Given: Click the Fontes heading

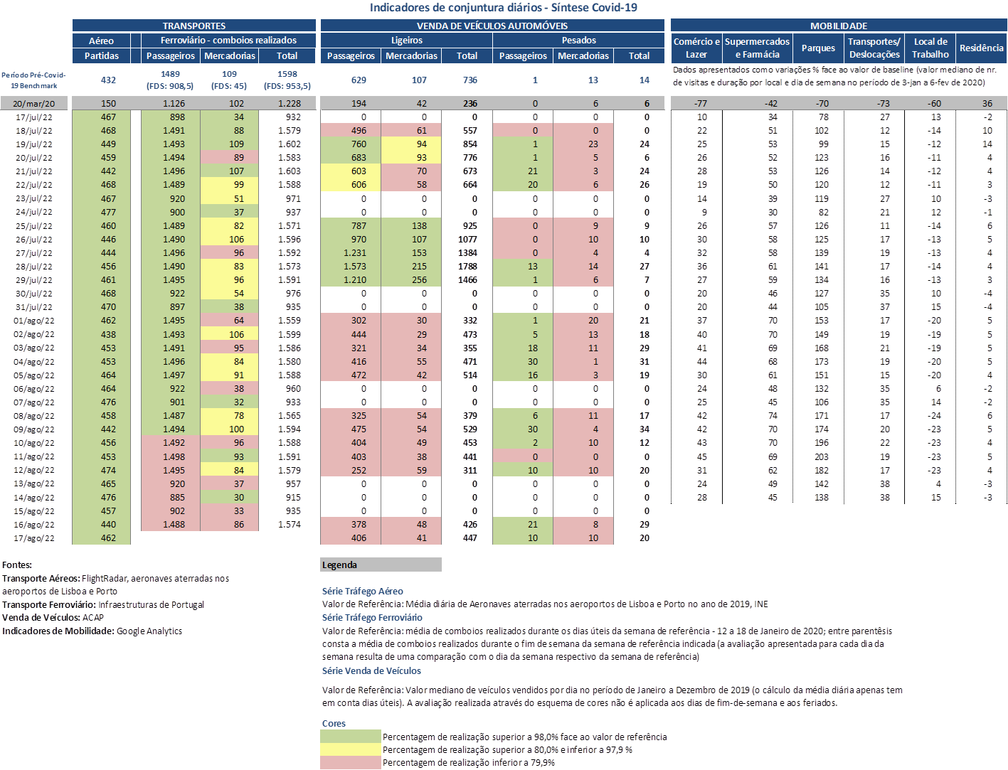Looking at the screenshot, I should coord(17,565).
